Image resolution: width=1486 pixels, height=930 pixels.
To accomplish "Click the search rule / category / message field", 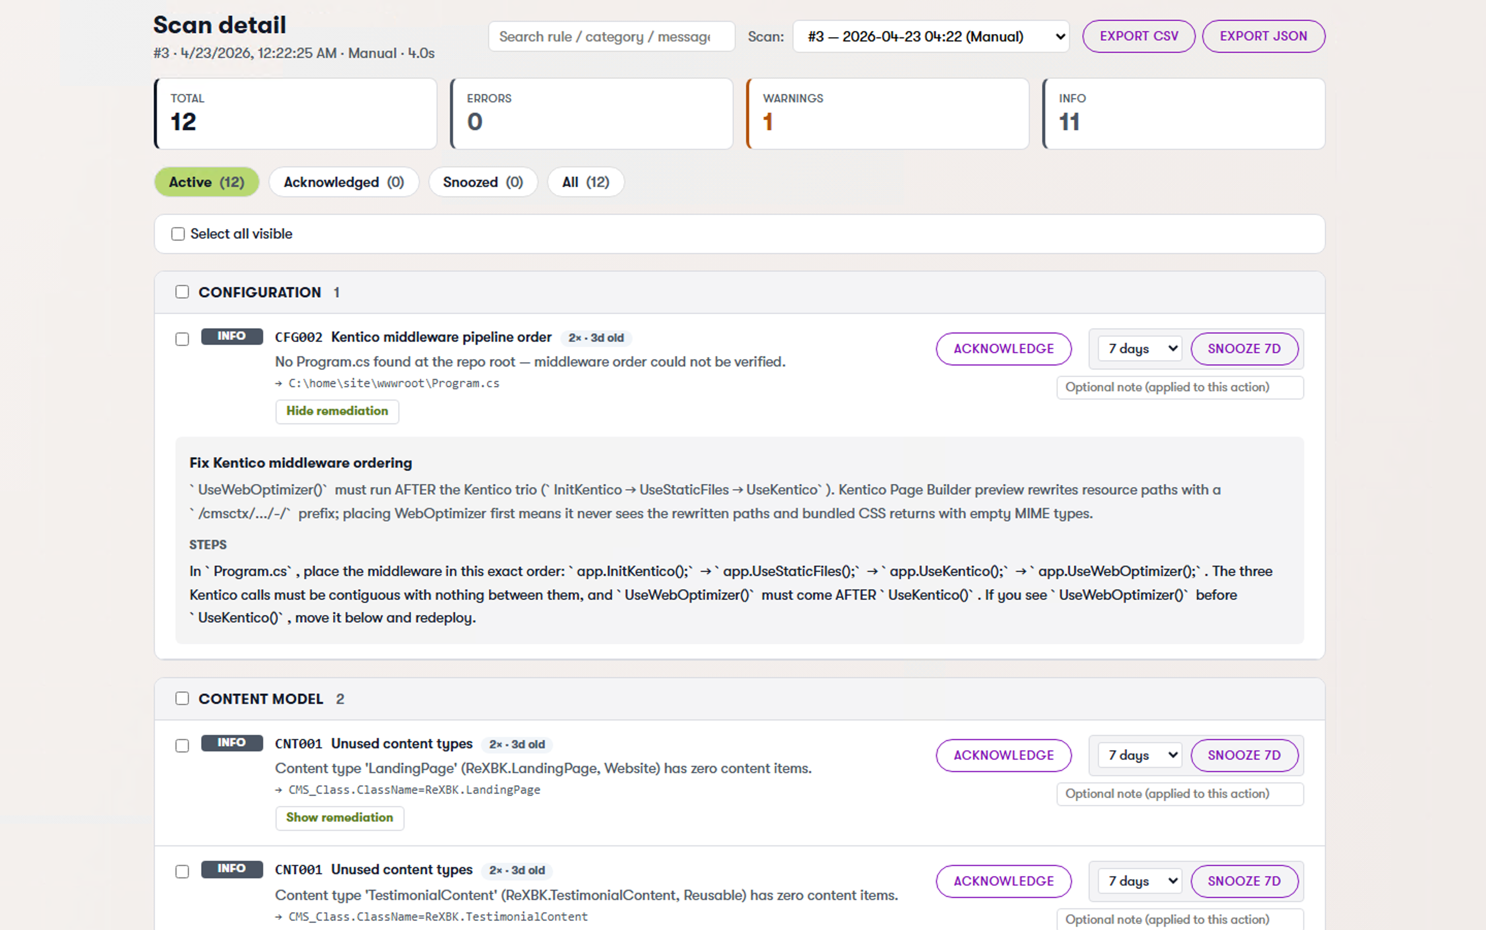I will [611, 36].
